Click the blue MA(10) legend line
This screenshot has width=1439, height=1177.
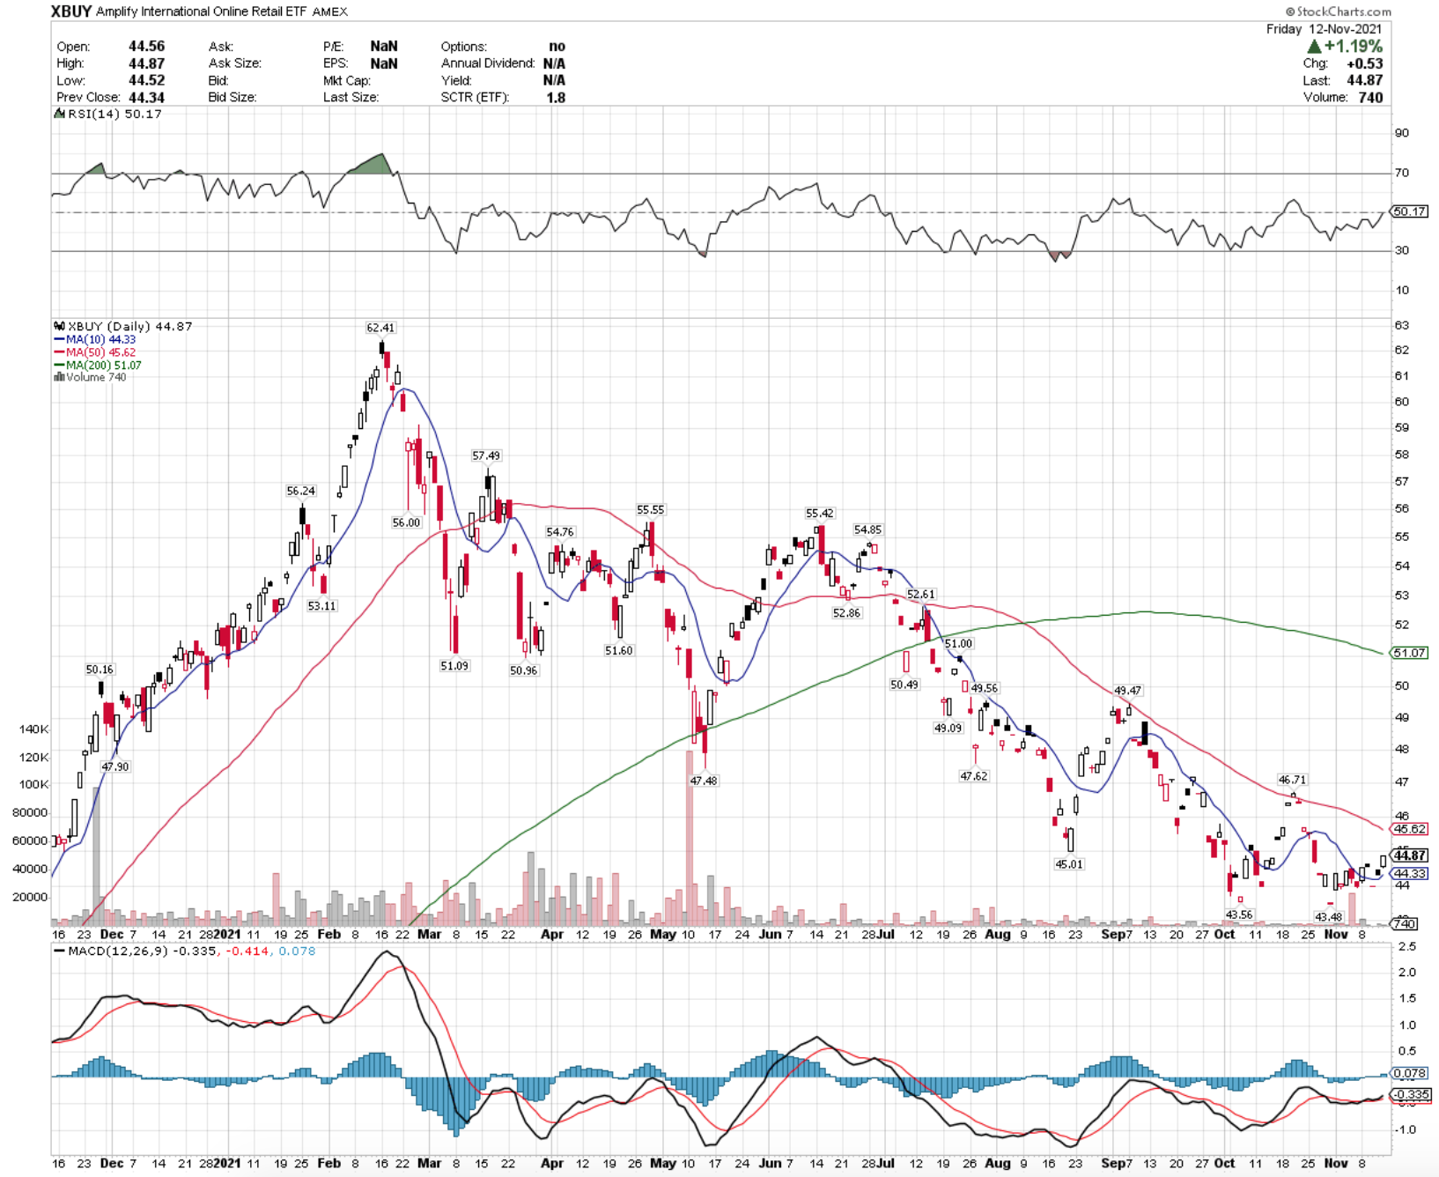(59, 339)
